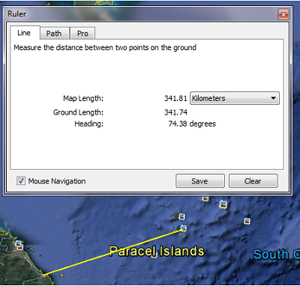Click the South China Sea label
This screenshot has height=286, width=300.
(x=276, y=255)
